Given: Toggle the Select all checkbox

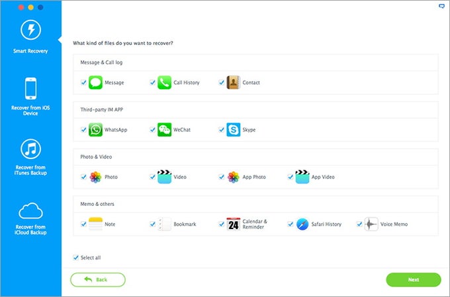Looking at the screenshot, I should [x=75, y=257].
